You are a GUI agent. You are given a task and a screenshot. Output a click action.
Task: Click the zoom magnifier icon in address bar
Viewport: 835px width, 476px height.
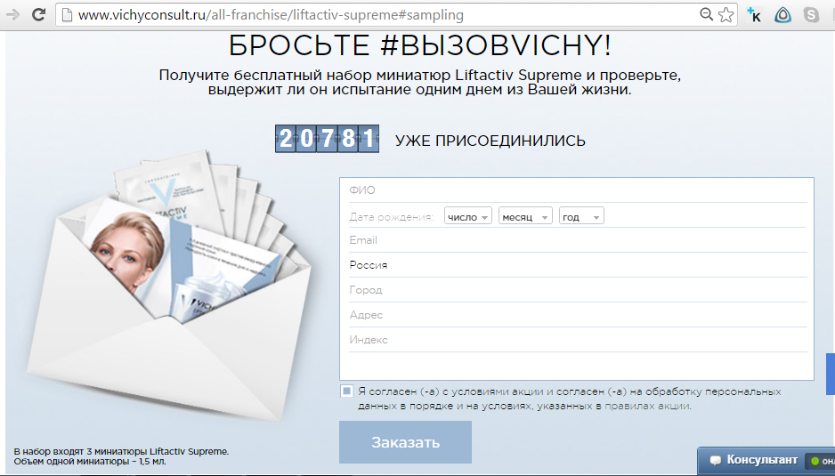(x=706, y=14)
